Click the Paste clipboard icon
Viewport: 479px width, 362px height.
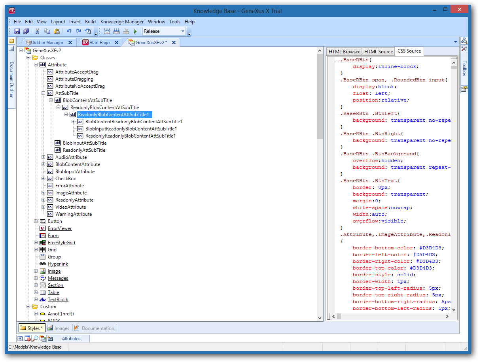coord(57,31)
